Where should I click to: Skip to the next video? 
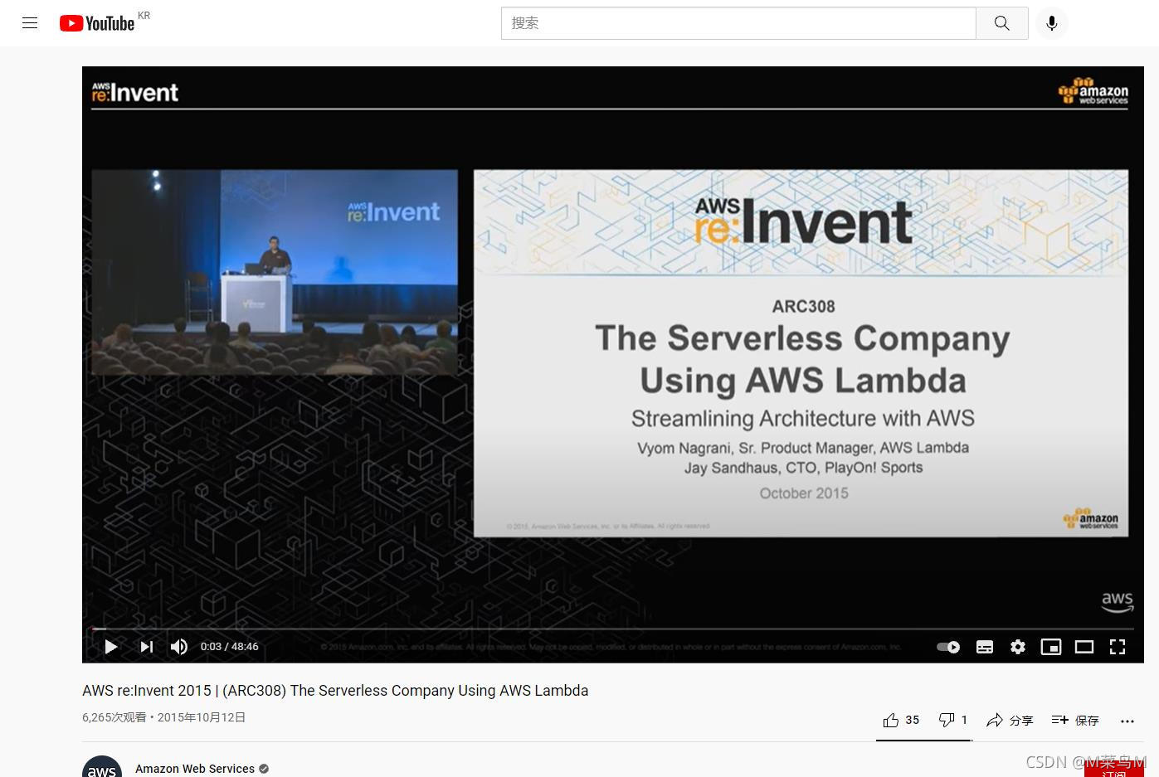pyautogui.click(x=147, y=647)
